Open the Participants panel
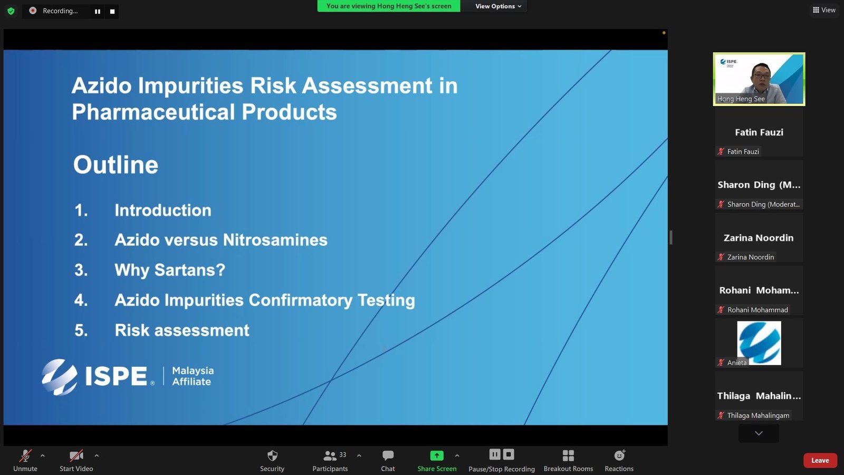The width and height of the screenshot is (844, 475). click(330, 456)
